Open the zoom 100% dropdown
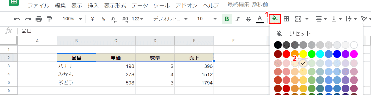 (x=72, y=19)
